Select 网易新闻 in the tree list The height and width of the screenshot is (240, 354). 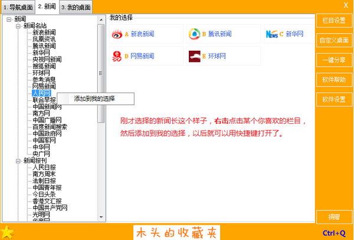[44, 87]
